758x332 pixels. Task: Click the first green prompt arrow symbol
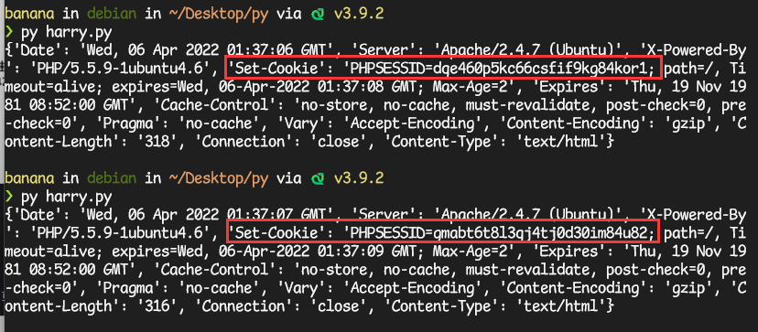[9, 33]
